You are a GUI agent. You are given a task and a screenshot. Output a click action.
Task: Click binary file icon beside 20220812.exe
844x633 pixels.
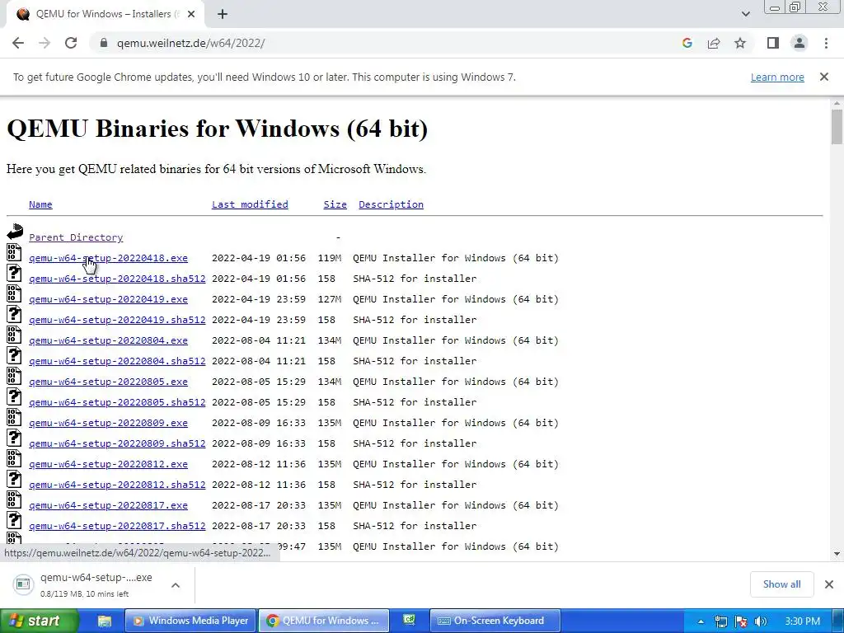[14, 458]
